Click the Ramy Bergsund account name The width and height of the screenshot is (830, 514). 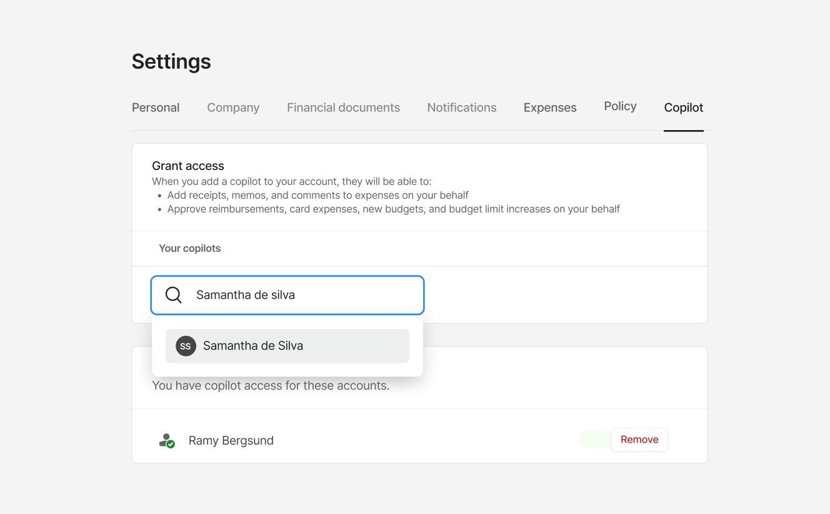[x=231, y=440]
